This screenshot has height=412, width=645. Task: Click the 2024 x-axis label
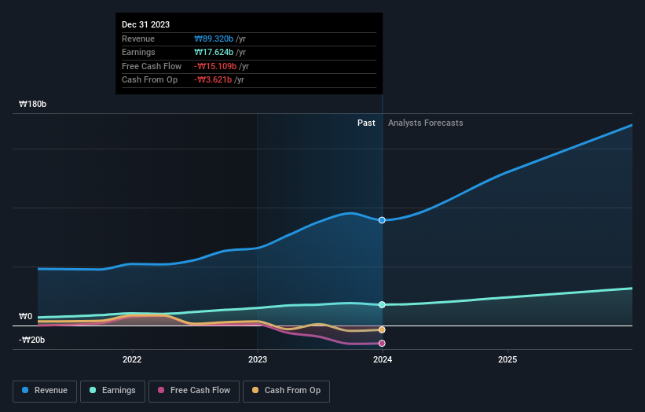coord(383,359)
